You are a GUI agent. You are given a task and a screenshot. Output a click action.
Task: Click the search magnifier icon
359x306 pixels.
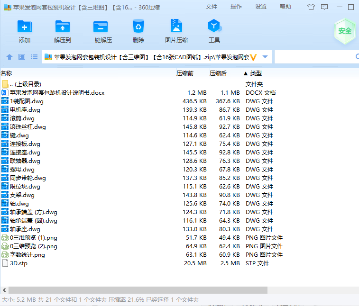[357, 56]
